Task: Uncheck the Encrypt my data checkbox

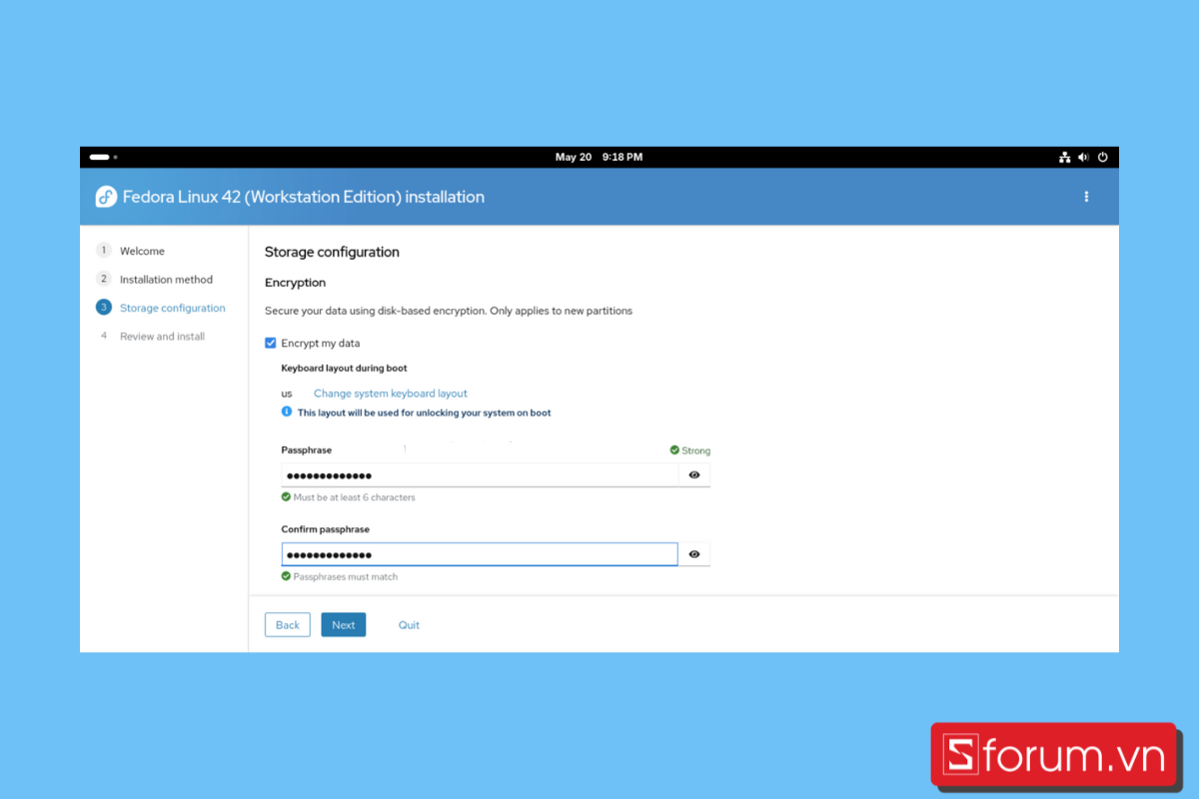Action: pyautogui.click(x=270, y=343)
